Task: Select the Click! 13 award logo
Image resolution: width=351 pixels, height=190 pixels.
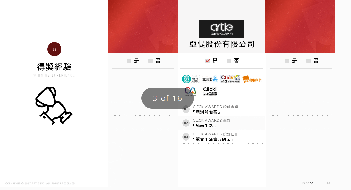Action: pos(230,79)
